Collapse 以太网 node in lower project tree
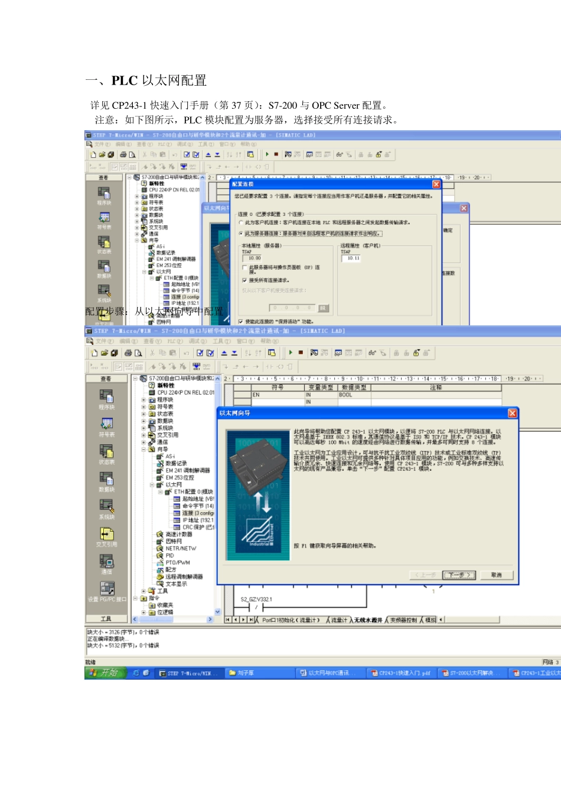 pos(152,485)
